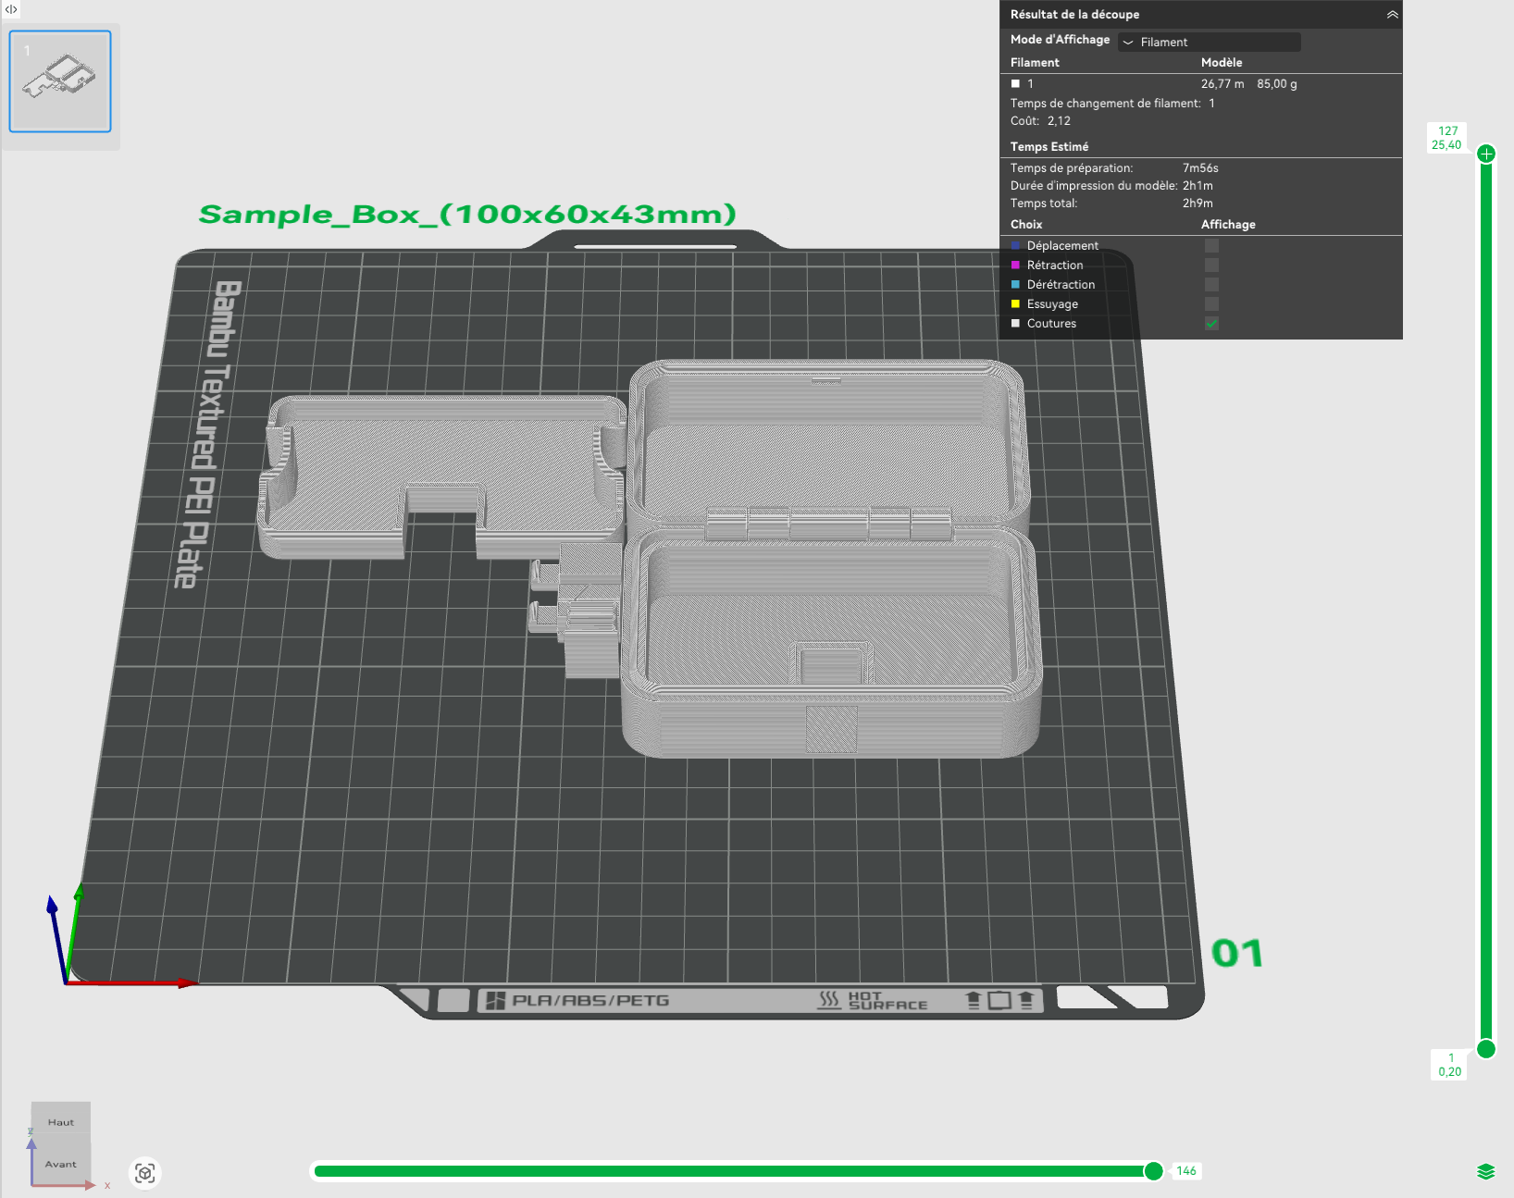The width and height of the screenshot is (1514, 1198).
Task: Click the Haut face of the view cube
Action: click(x=61, y=1122)
